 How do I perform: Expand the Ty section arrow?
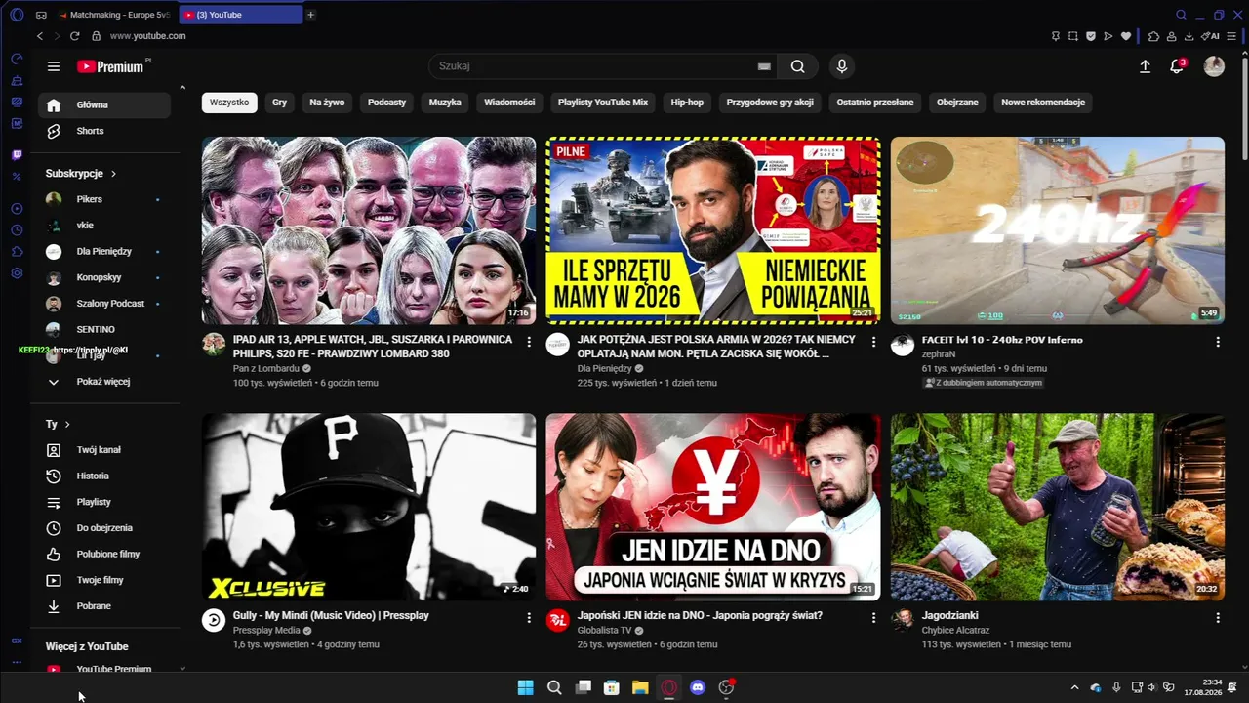pos(66,425)
